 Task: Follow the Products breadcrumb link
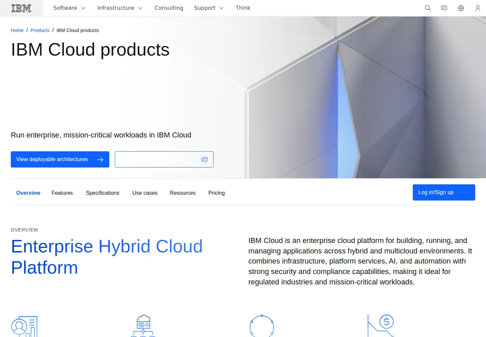[x=40, y=30]
